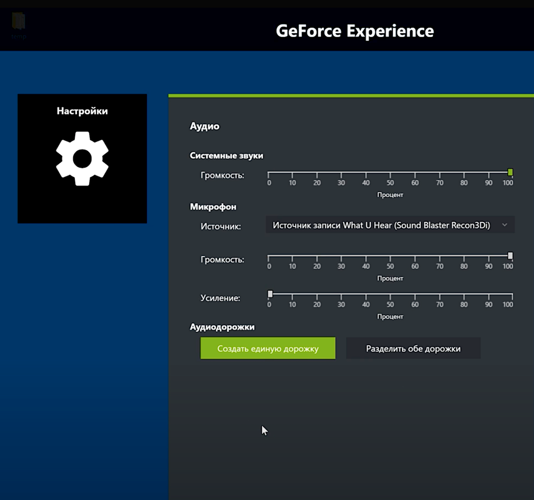Click Разделить обе дорожки button

(413, 348)
